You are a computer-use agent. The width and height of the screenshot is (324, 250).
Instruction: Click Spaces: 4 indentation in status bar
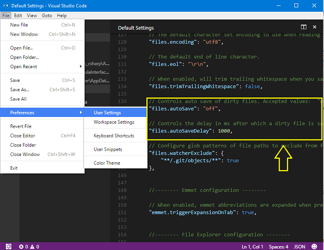tap(278, 247)
